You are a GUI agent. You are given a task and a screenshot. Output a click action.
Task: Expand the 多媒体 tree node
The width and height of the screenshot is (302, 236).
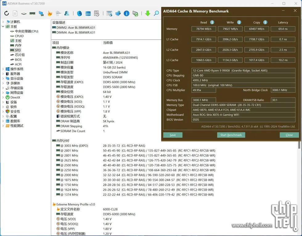3,83
